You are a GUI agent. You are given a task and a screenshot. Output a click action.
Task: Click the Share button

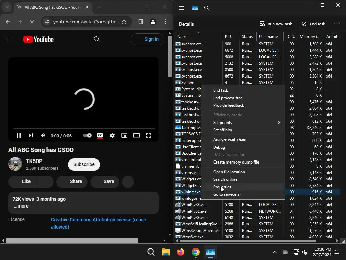(x=72, y=181)
